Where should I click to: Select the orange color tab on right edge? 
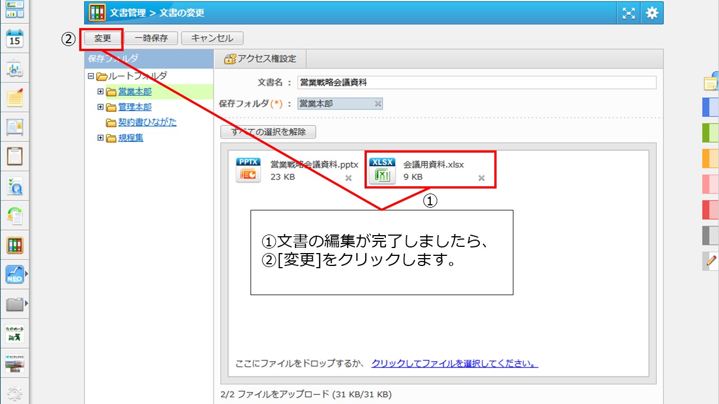(x=711, y=158)
